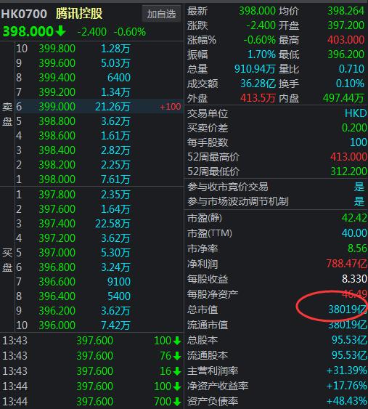Click the 52周最低价 value 312.200
This screenshot has height=409, width=368.
click(348, 171)
